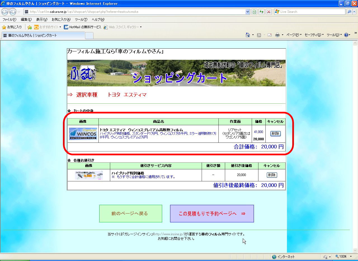
Task: Click the ハイブリッド車 discount banner image
Action: coord(89,175)
